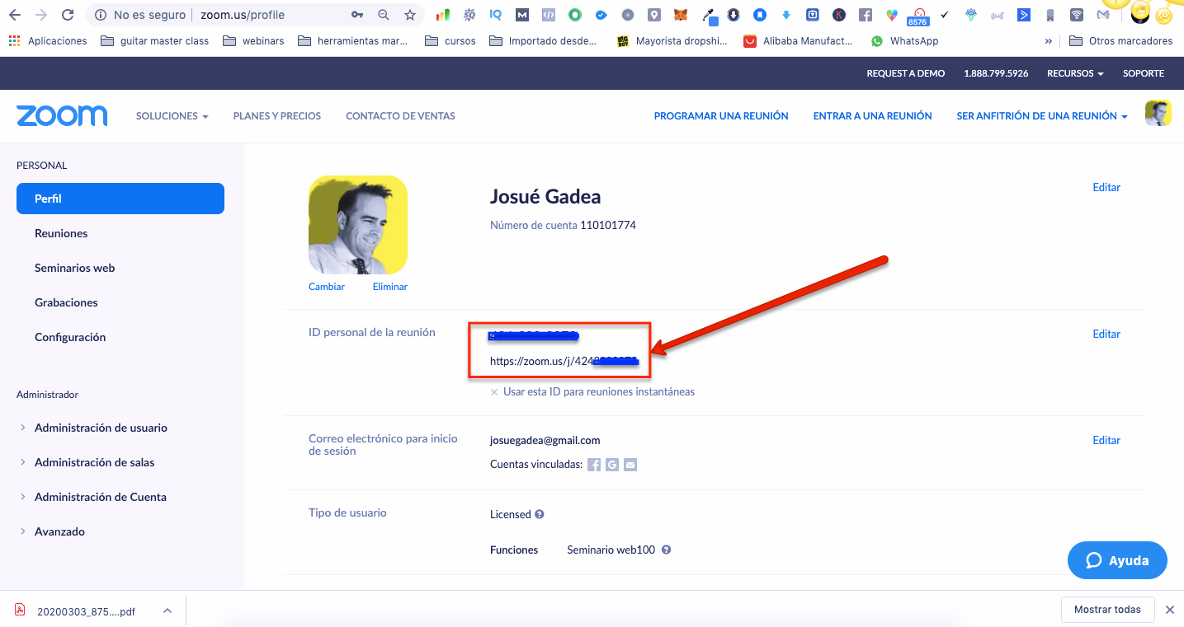
Task: Click the Zoom logo
Action: [x=62, y=116]
